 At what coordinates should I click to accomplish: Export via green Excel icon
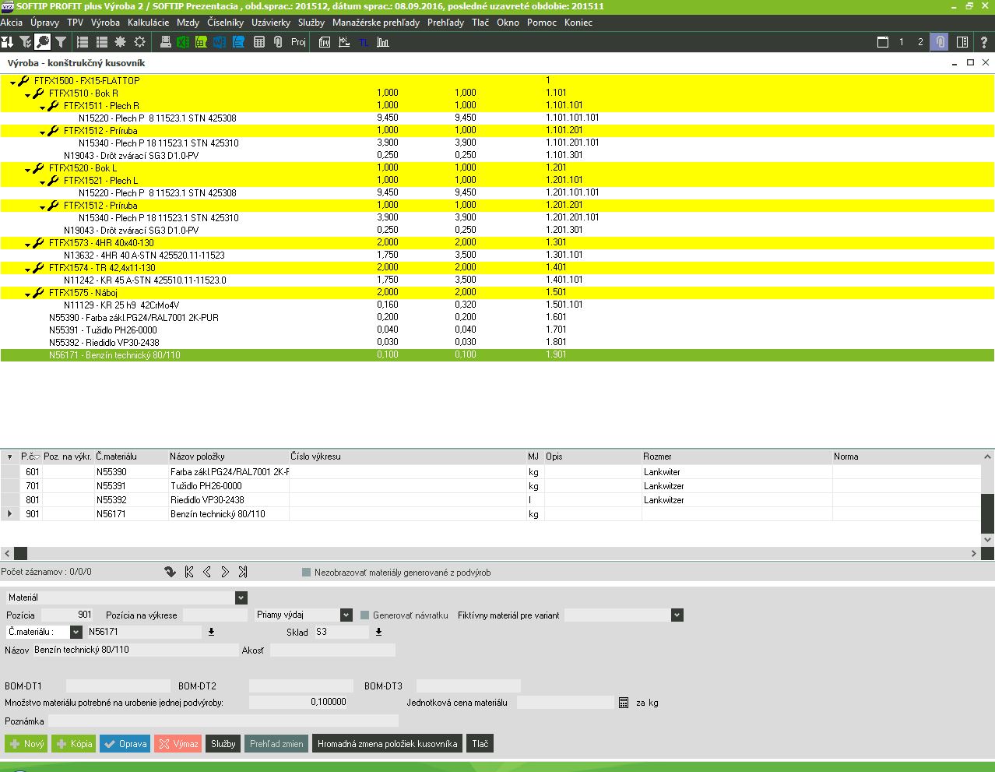coord(183,42)
